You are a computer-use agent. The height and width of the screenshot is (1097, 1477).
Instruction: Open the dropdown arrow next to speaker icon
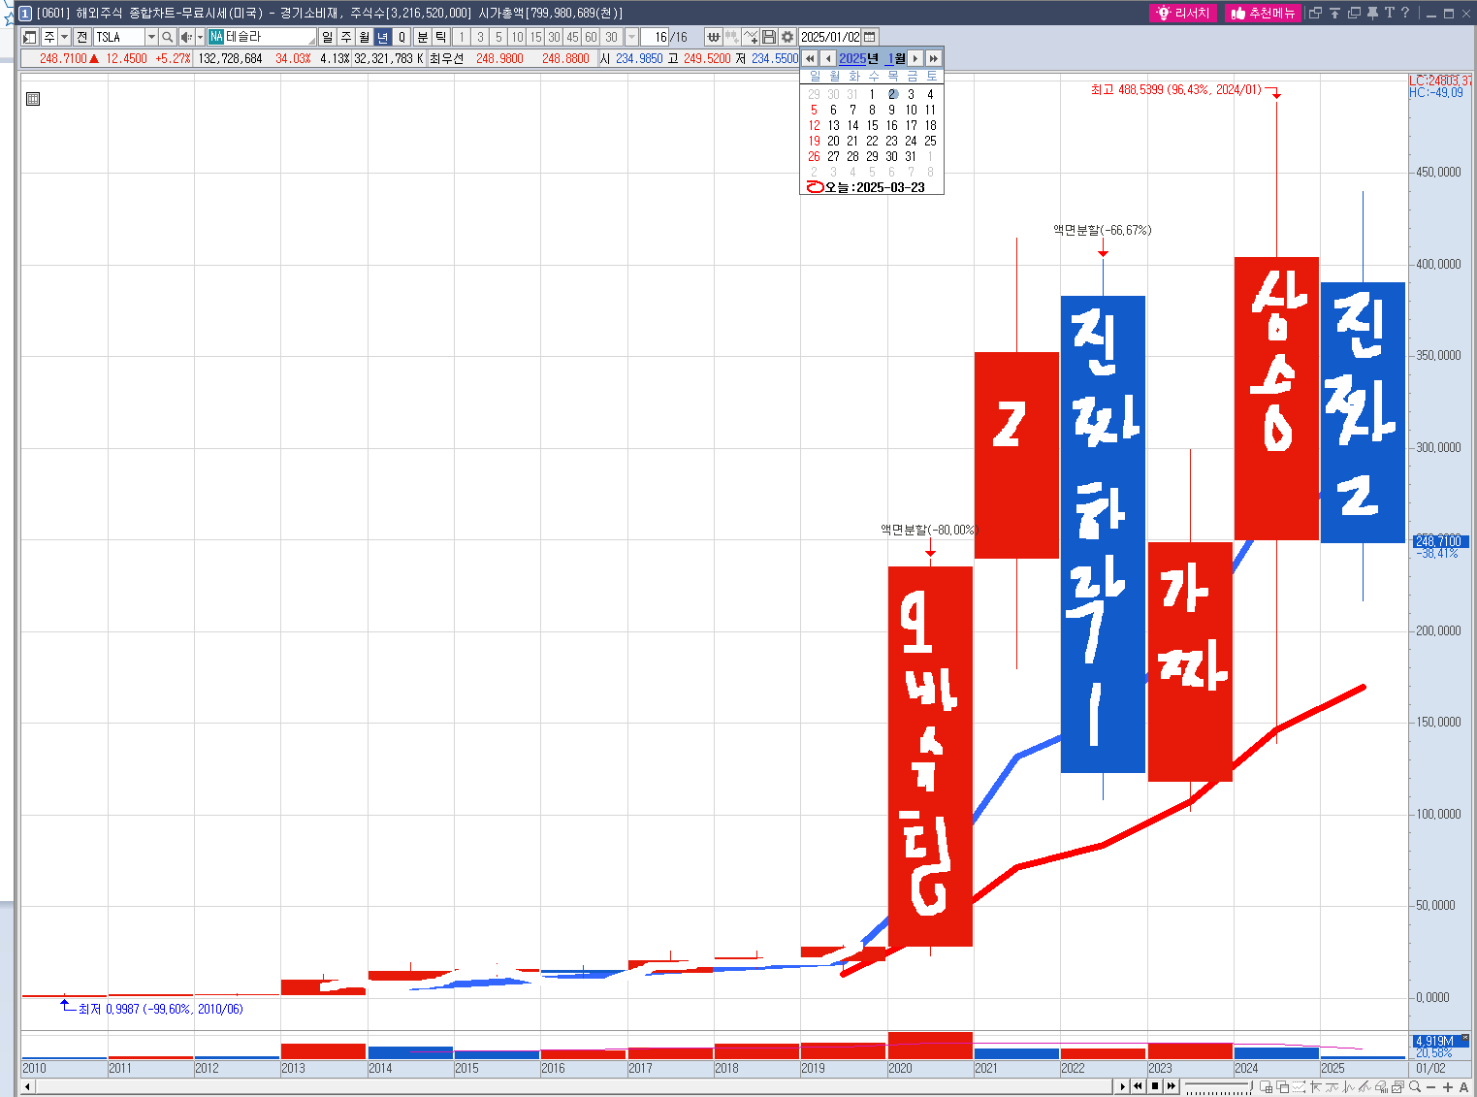point(200,37)
